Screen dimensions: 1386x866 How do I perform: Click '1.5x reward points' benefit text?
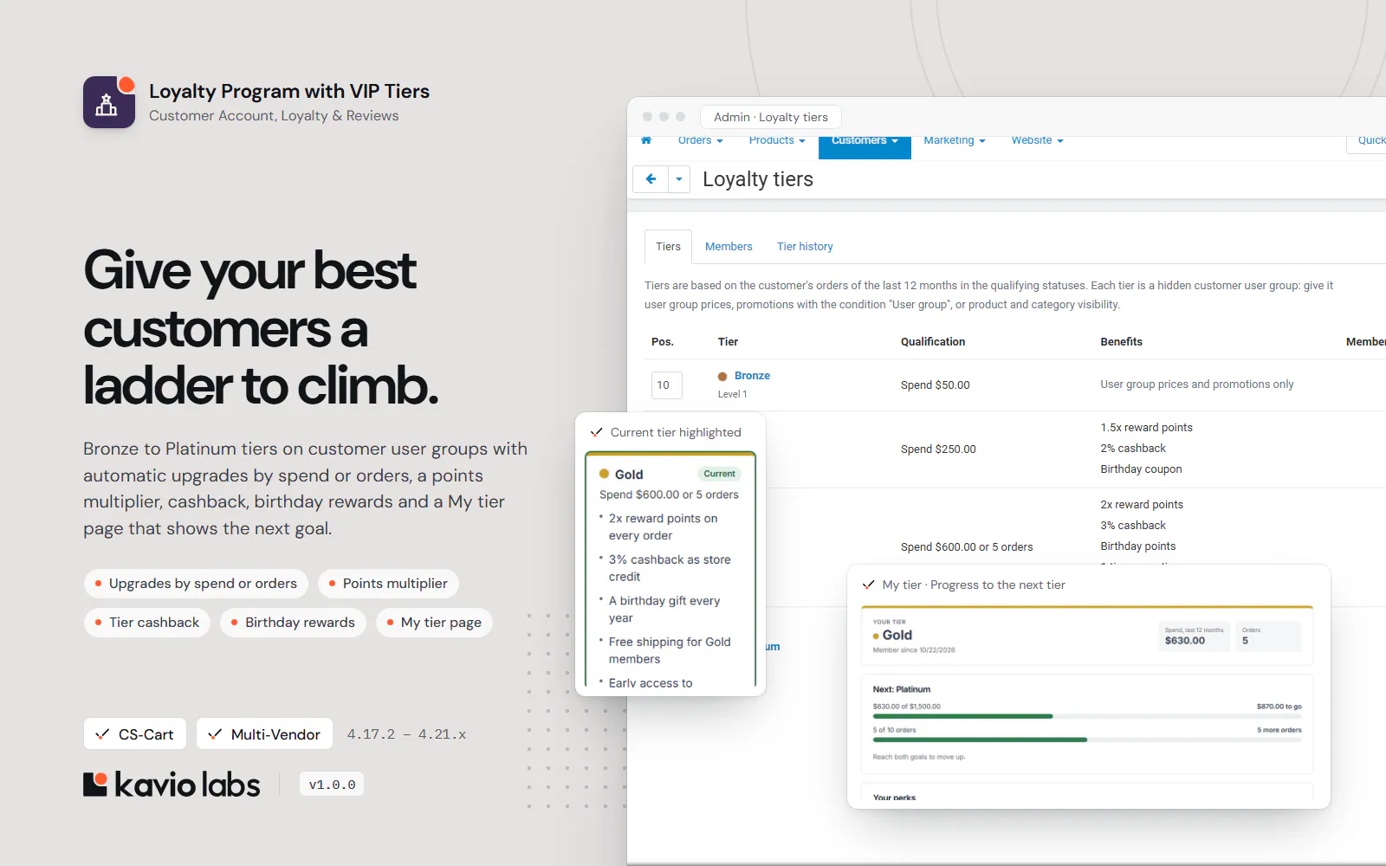click(x=1146, y=428)
